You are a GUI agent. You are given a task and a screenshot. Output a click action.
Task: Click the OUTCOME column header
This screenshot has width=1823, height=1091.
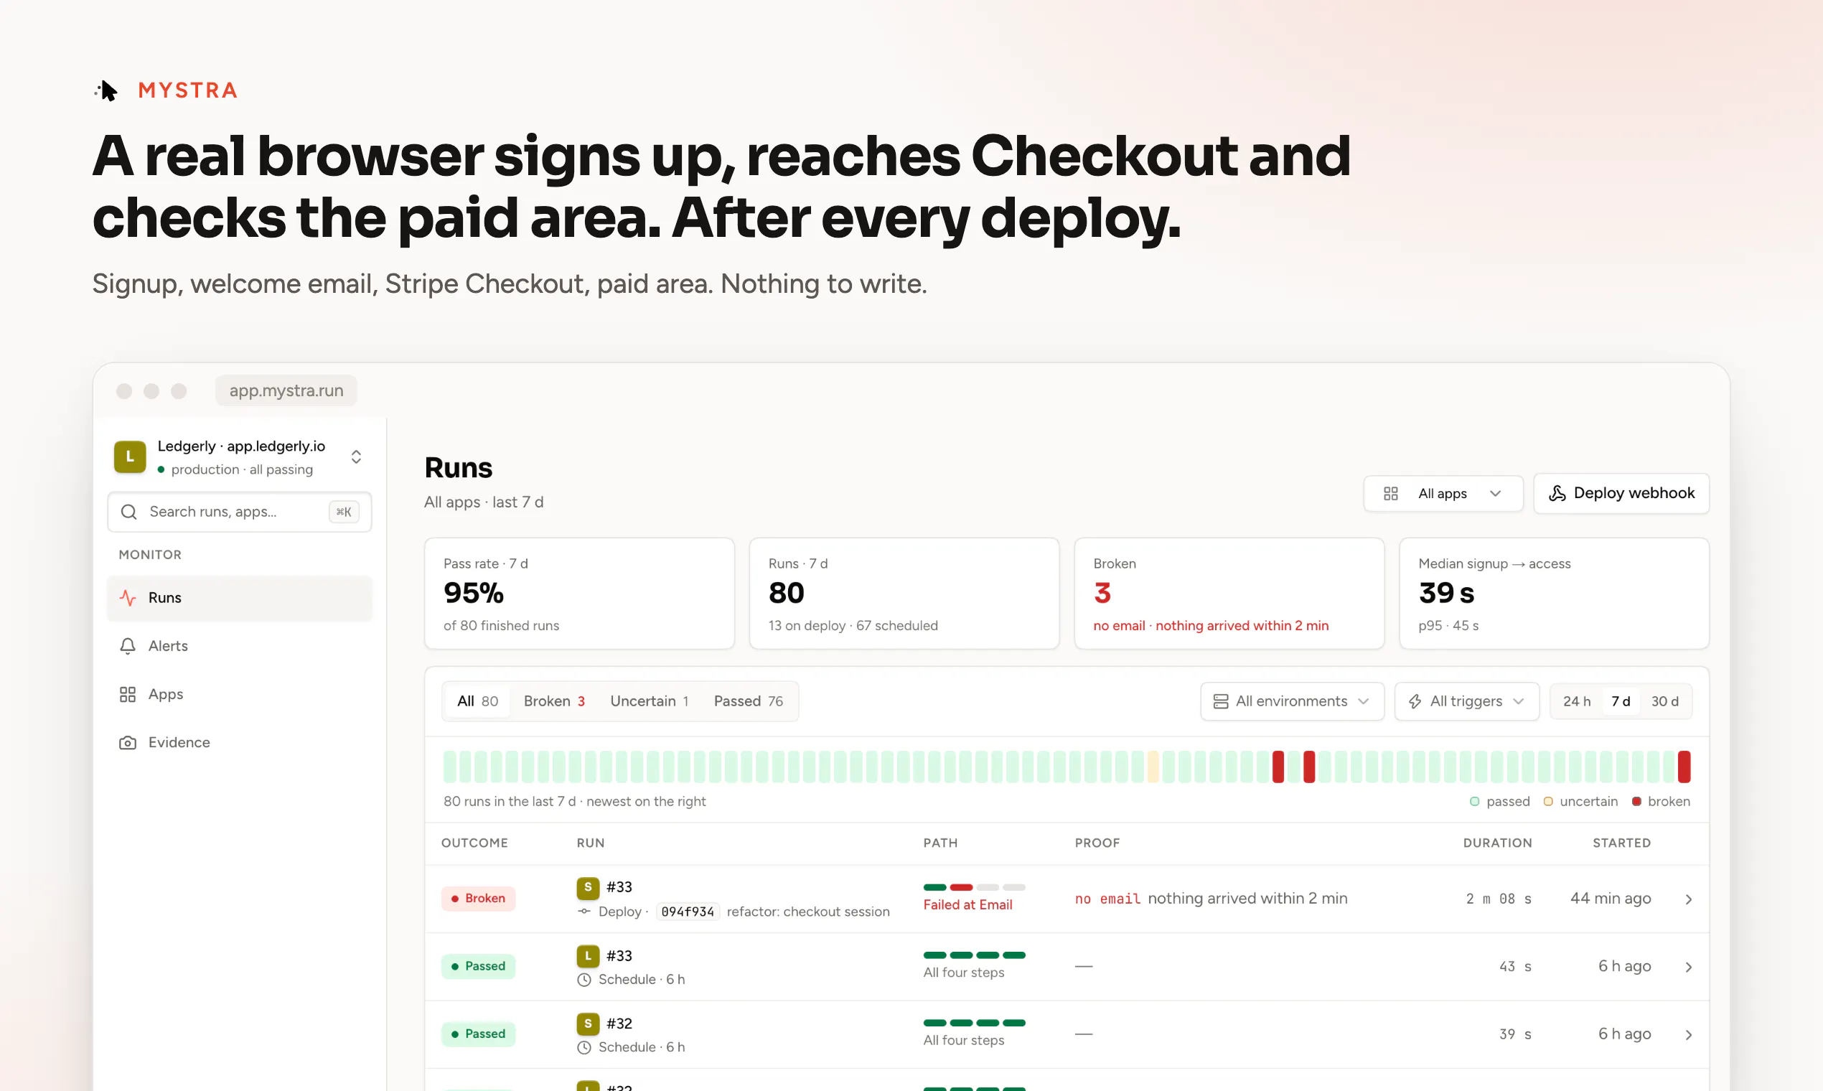tap(475, 843)
